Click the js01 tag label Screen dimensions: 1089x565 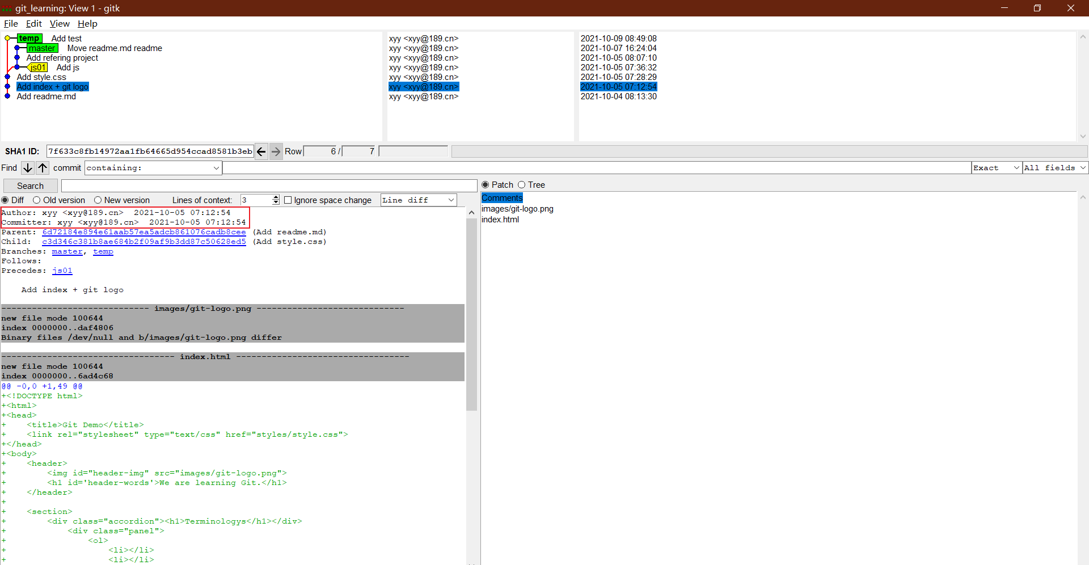pyautogui.click(x=38, y=68)
